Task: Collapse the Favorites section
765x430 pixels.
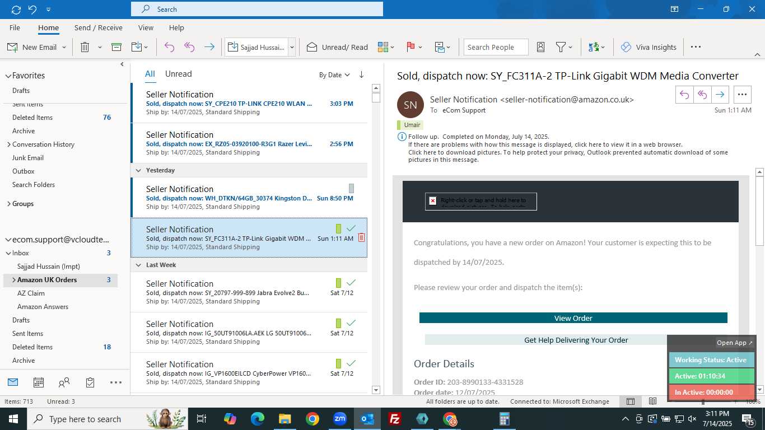Action: tap(8, 76)
